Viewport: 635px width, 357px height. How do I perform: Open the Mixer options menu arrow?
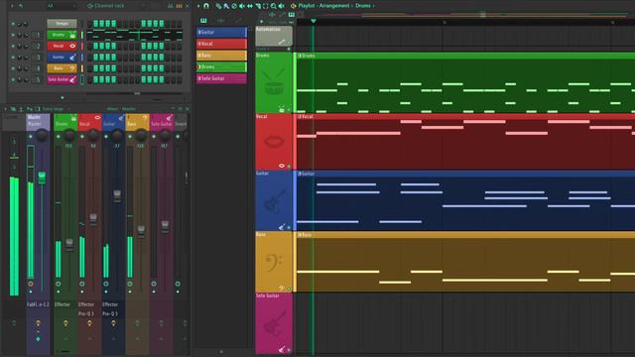[x=6, y=109]
